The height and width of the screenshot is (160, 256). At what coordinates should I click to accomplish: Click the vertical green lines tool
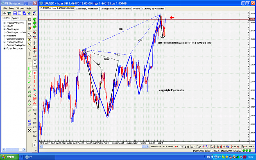[29, 68]
